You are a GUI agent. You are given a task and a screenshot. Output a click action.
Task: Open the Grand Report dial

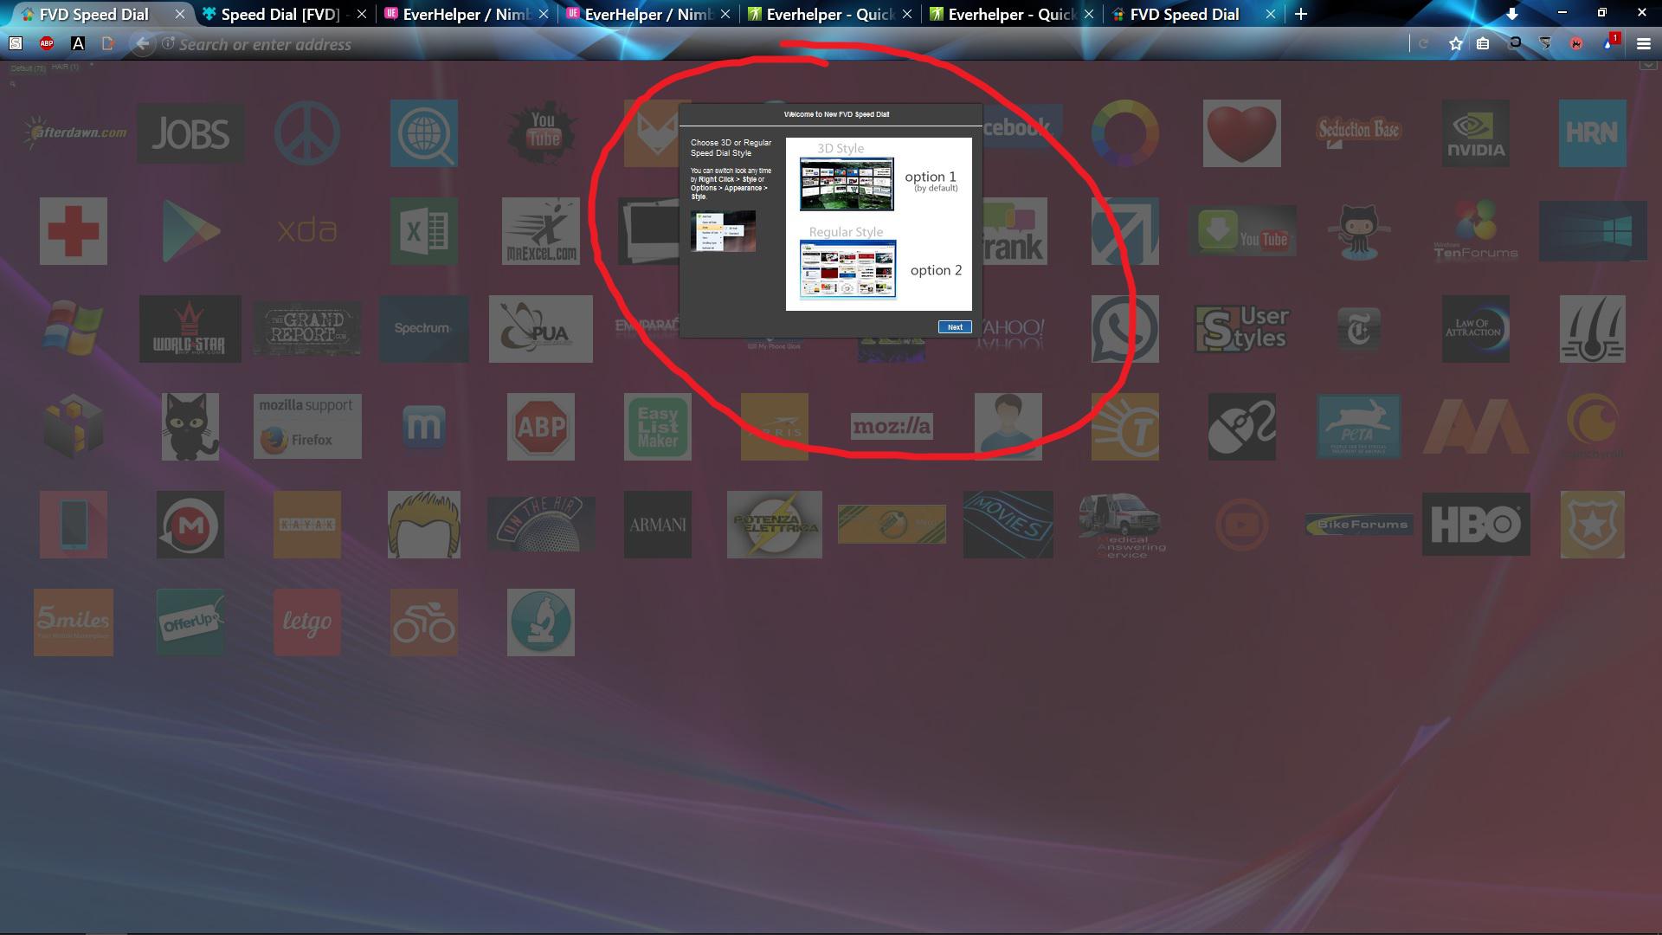click(x=307, y=329)
